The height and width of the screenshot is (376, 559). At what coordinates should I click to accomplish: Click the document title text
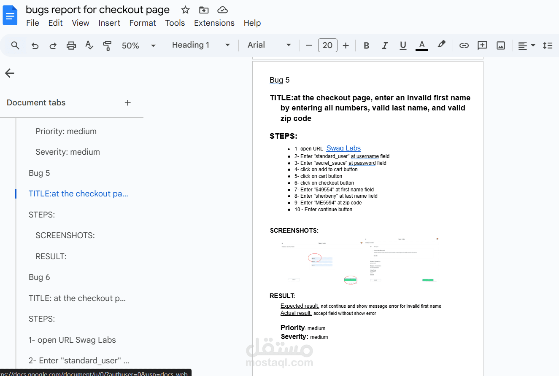97,10
